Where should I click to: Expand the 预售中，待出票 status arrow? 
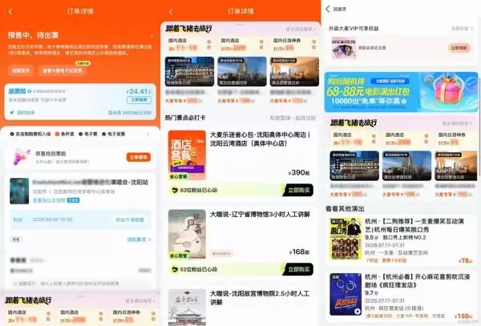tap(152, 36)
